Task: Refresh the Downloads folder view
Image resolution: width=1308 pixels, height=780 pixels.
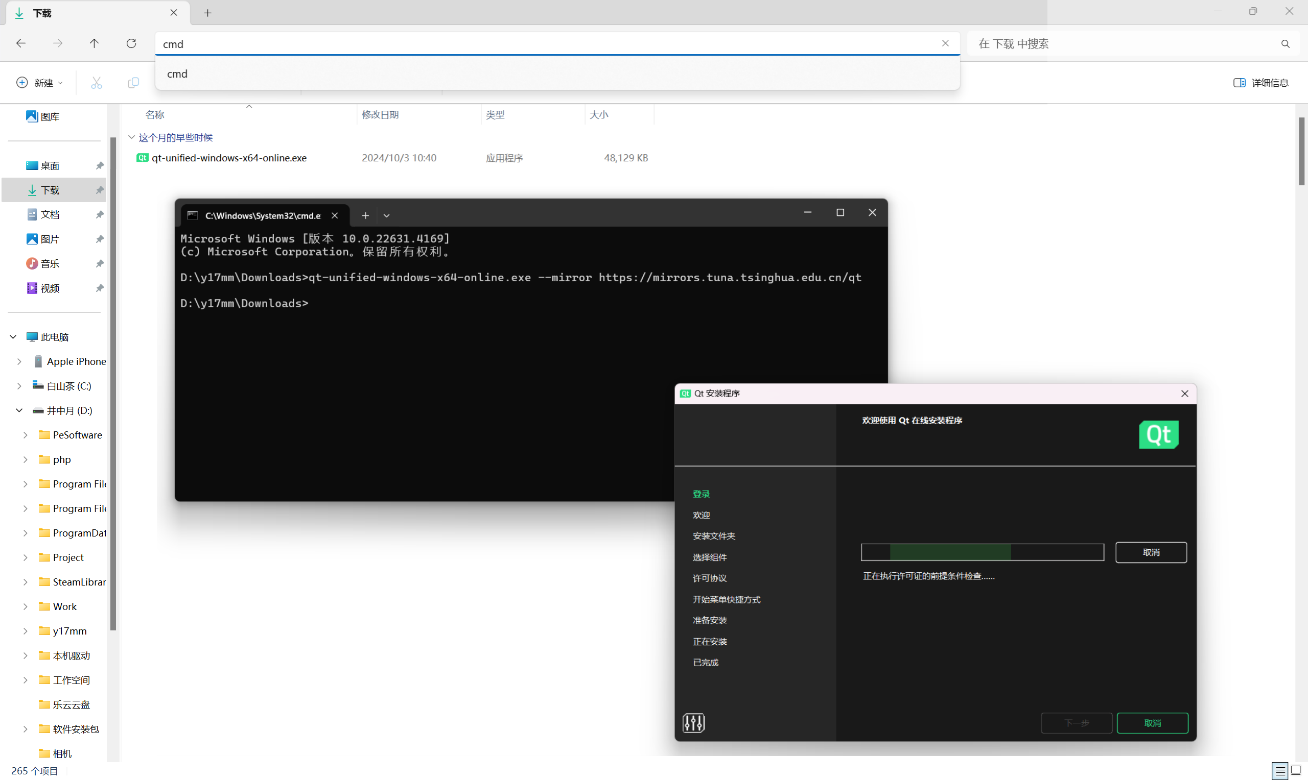Action: (x=131, y=43)
